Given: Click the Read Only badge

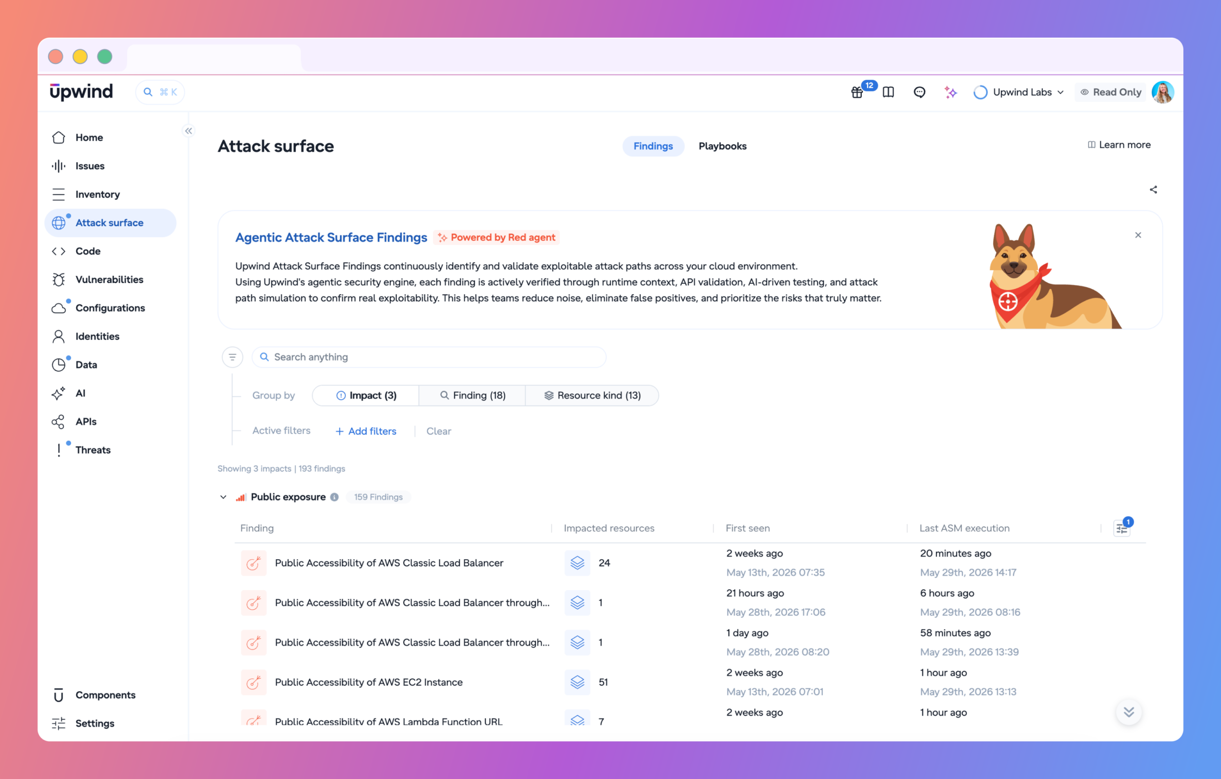Looking at the screenshot, I should (1110, 92).
